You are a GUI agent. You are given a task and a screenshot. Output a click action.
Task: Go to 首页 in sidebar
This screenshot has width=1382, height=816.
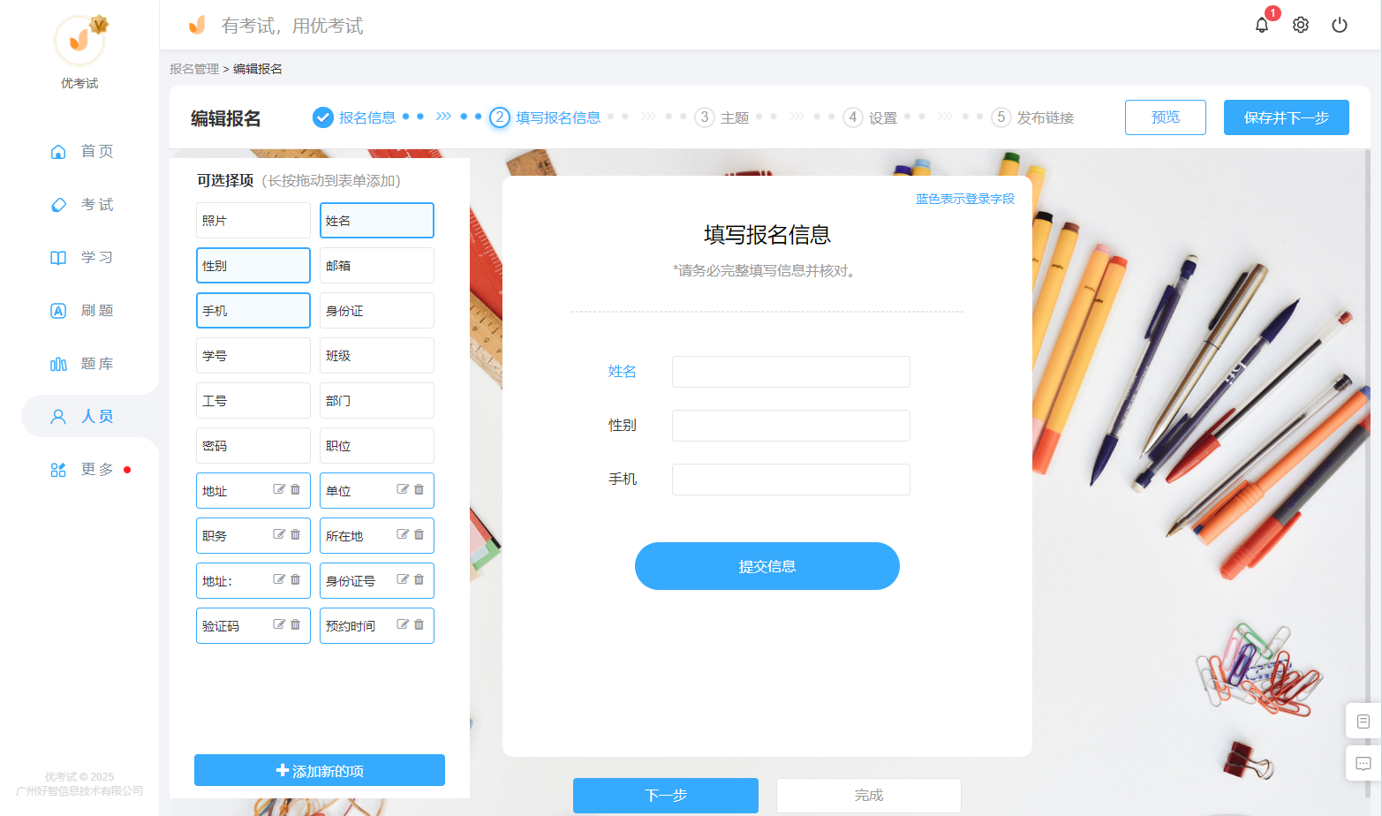coord(81,151)
